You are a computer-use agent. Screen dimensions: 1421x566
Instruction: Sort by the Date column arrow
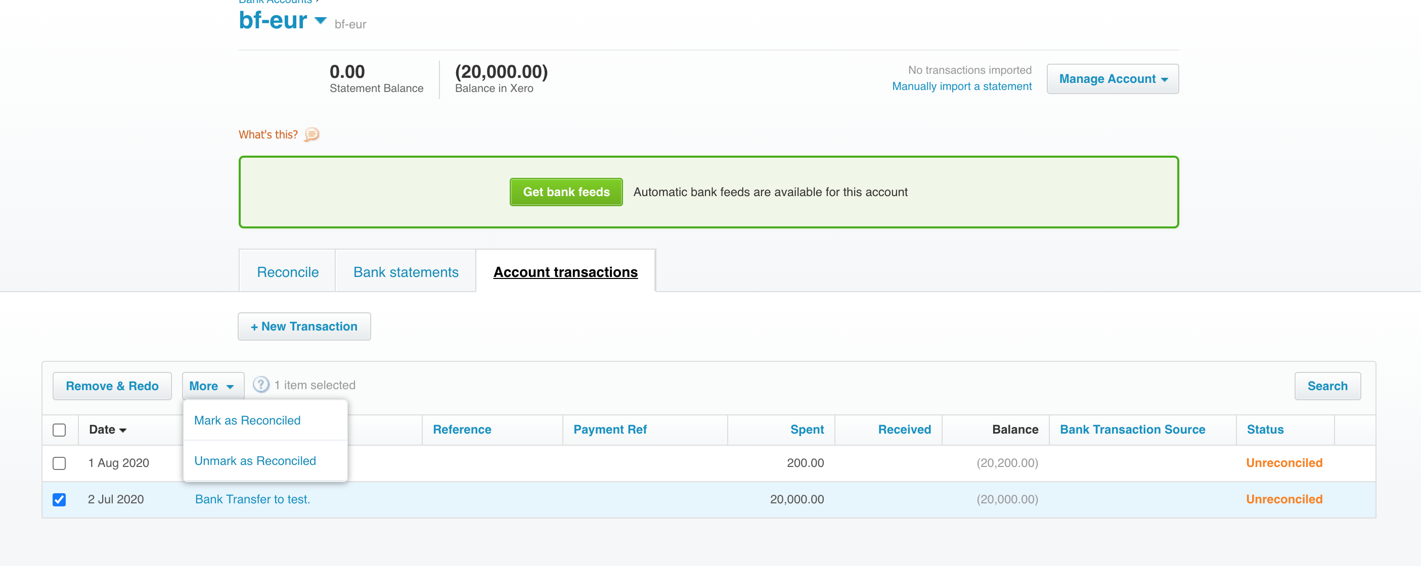pyautogui.click(x=123, y=431)
